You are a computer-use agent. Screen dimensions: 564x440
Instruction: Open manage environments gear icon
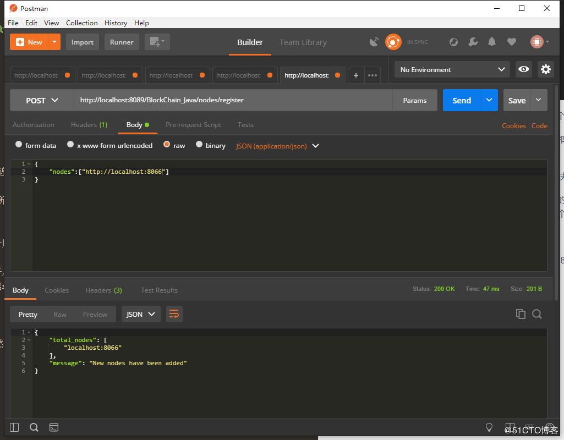[546, 69]
